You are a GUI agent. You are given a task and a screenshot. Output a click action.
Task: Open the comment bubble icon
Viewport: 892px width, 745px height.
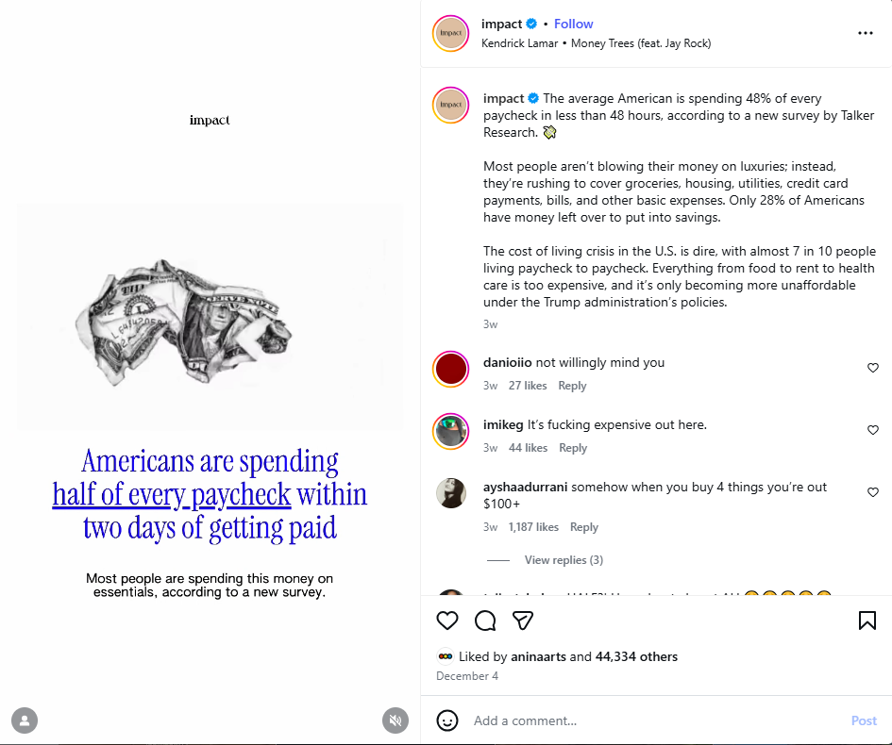[484, 621]
